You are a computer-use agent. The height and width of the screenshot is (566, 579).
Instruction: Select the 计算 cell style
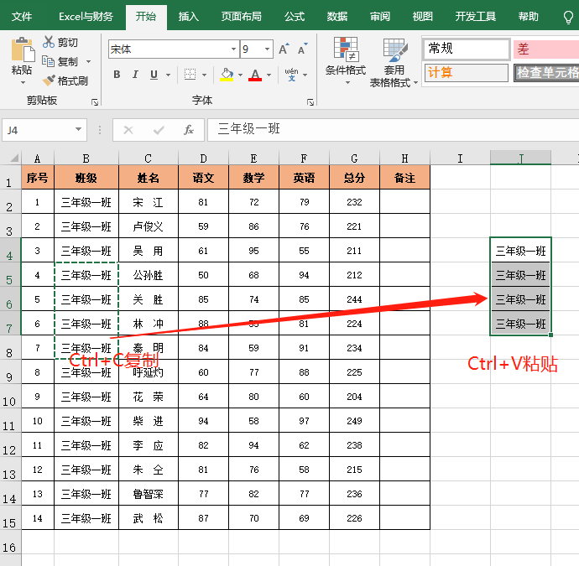[x=467, y=72]
